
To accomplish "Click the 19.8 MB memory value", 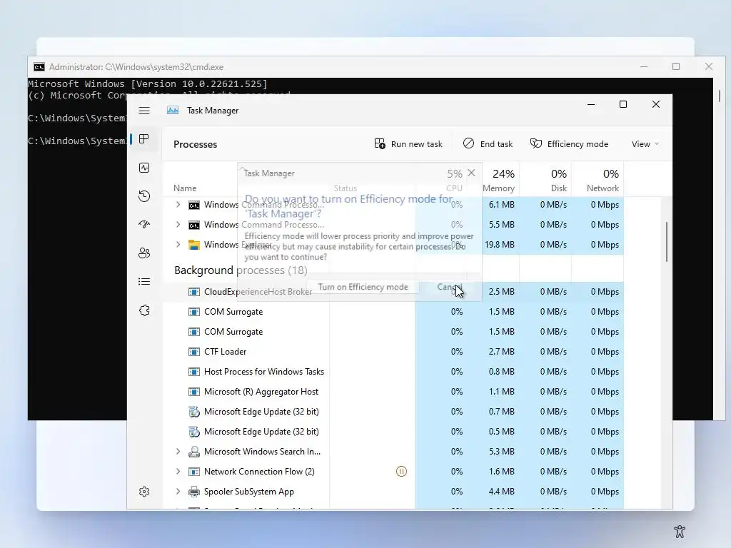I will pyautogui.click(x=499, y=245).
